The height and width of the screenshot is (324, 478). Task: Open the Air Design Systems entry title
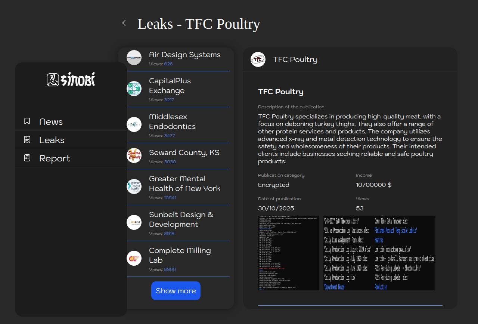(185, 55)
